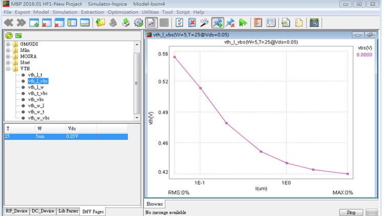
Task: Click the line graph plot toolbar icon
Action: [x=152, y=23]
